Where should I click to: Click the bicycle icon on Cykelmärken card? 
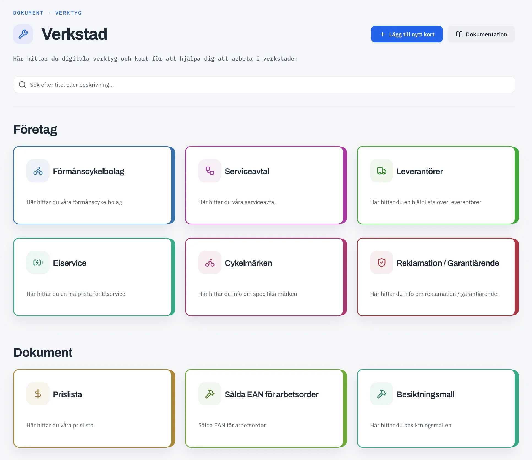(x=210, y=263)
